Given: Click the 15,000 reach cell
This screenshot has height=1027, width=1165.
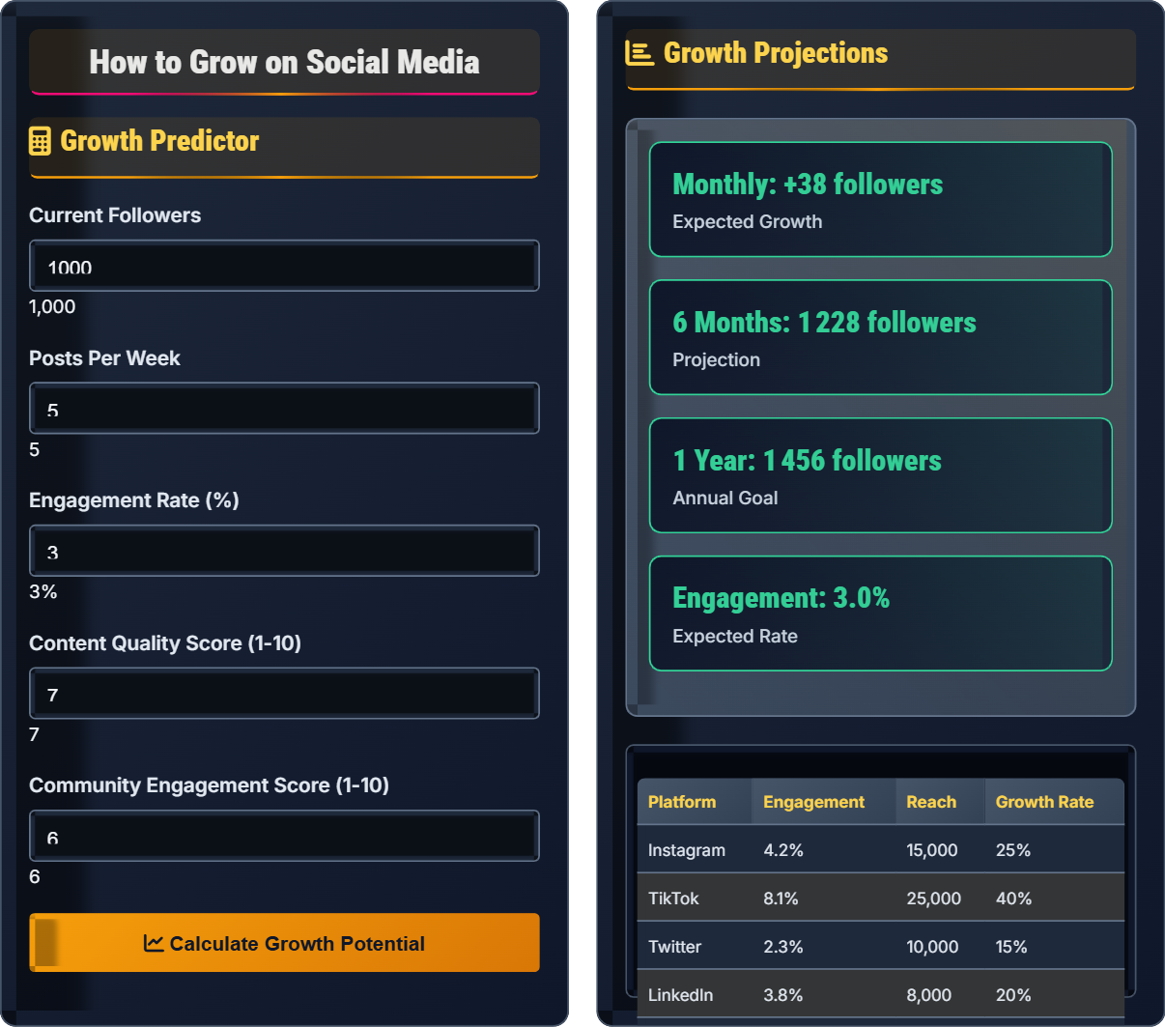Looking at the screenshot, I should (x=932, y=850).
